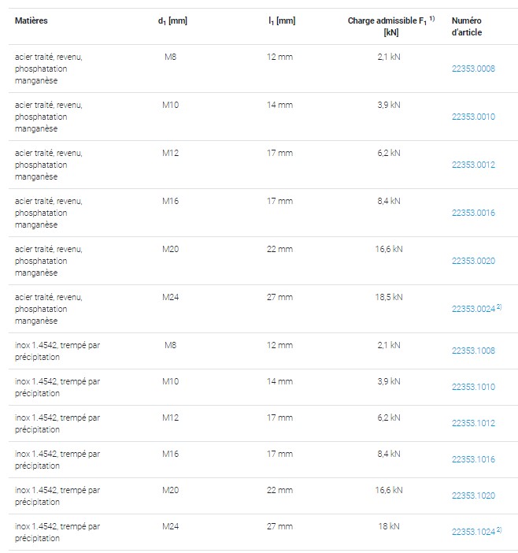This screenshot has width=518, height=553.
Task: Open article link 22353.0012
Action: click(473, 165)
